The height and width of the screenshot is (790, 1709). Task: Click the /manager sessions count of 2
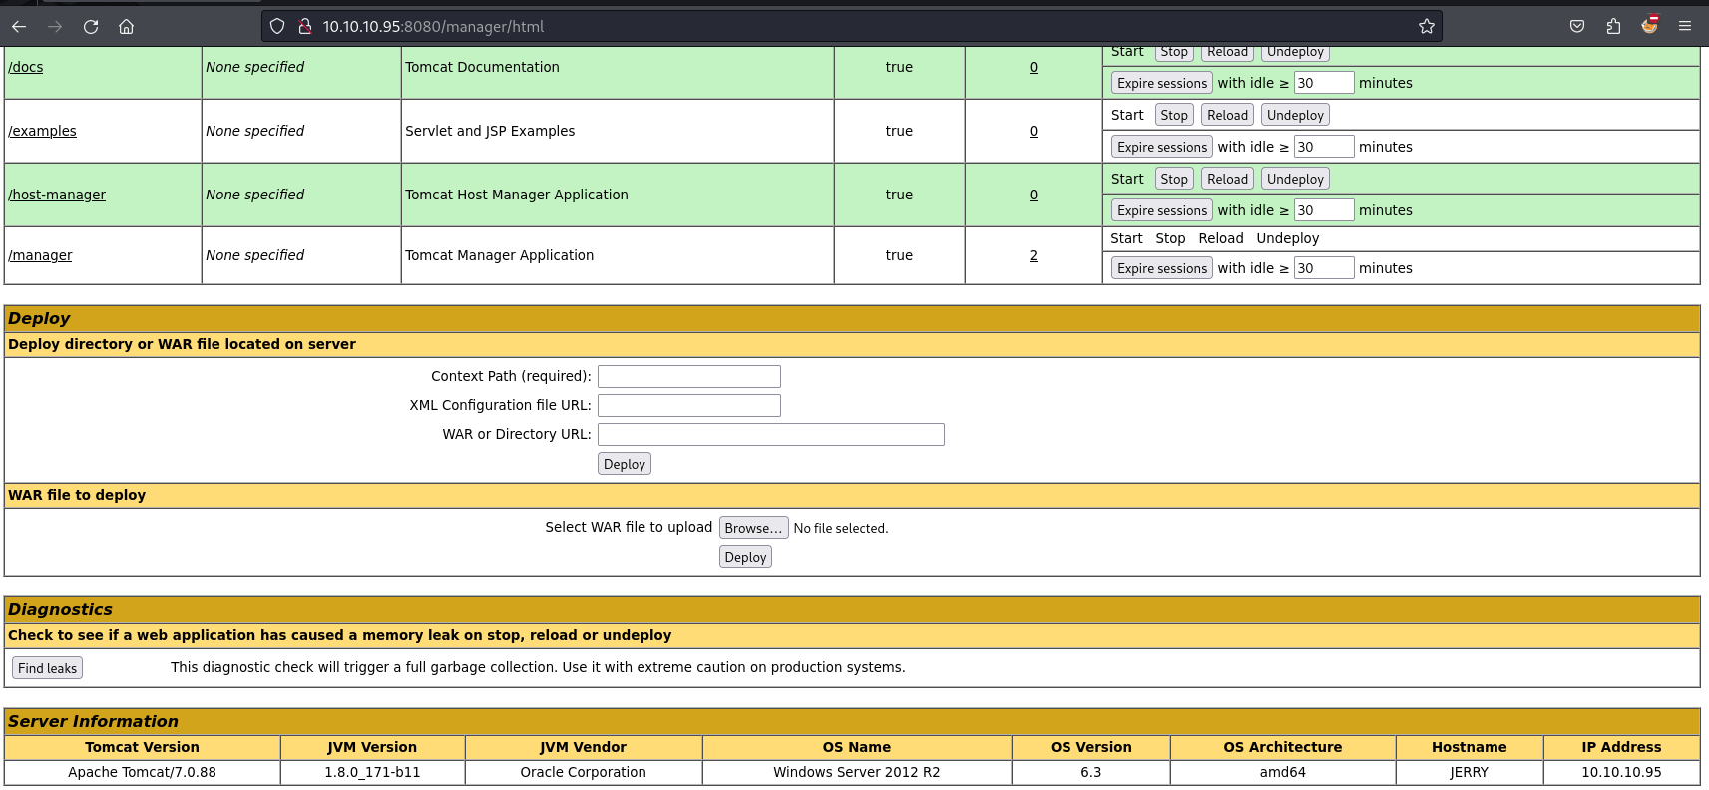click(x=1034, y=255)
